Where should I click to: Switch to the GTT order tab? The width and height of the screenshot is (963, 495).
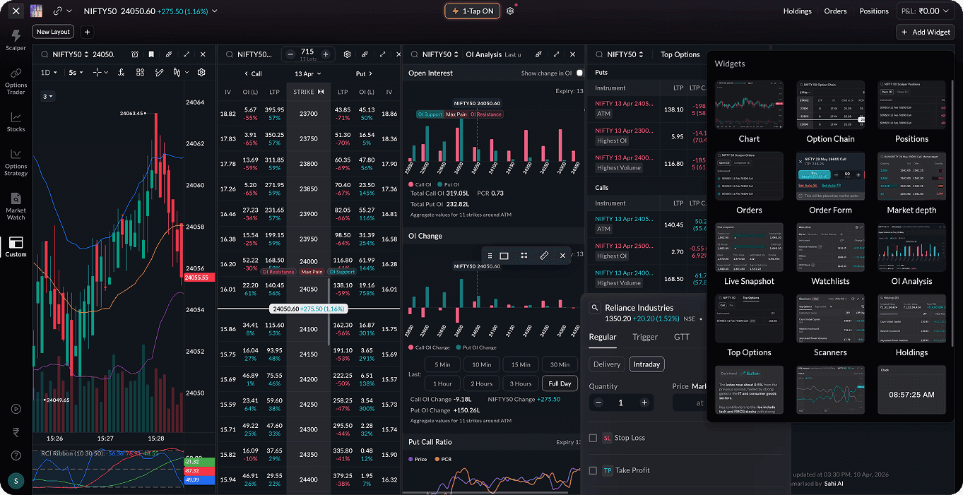point(681,337)
